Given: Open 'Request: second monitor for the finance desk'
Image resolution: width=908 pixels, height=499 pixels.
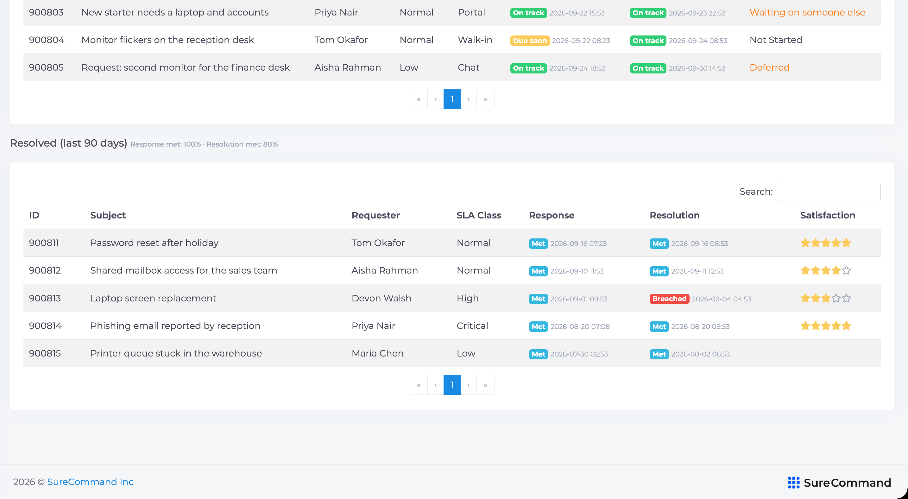Looking at the screenshot, I should (186, 67).
